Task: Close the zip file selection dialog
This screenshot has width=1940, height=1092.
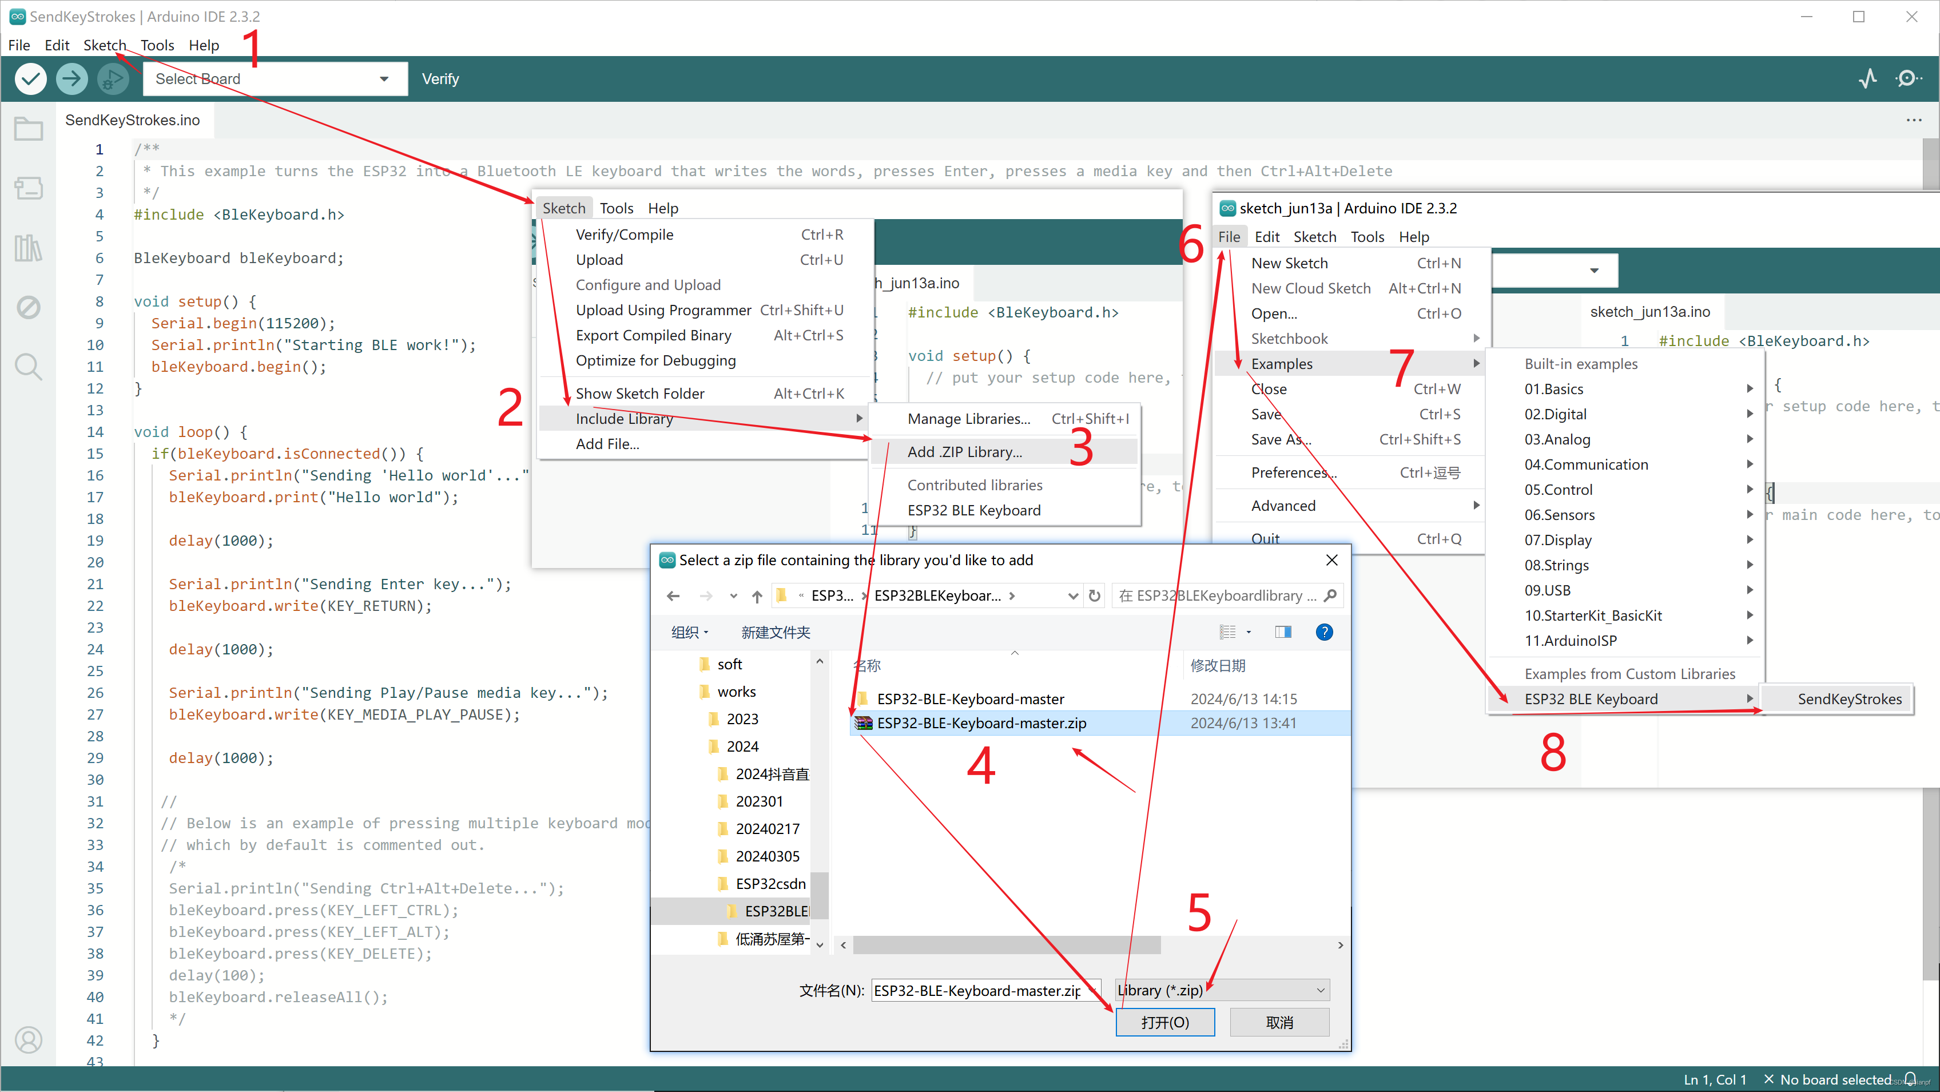Action: [1331, 559]
